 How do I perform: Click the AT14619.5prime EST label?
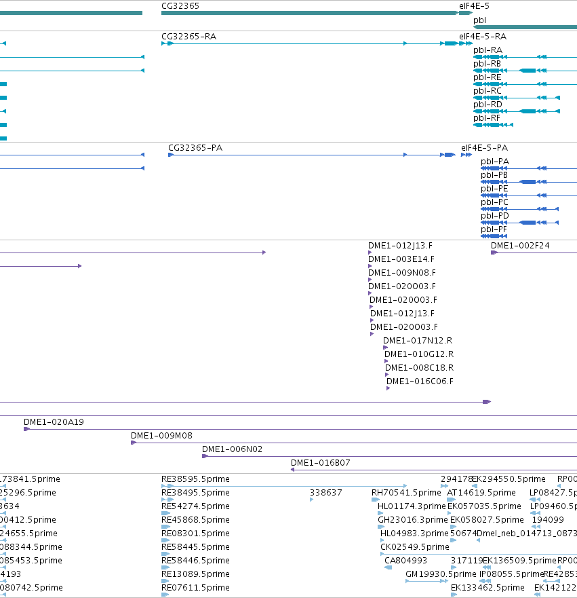pos(481,493)
